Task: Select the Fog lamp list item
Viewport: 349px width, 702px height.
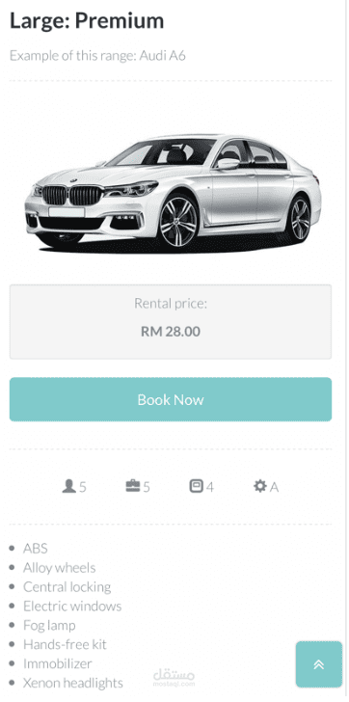Action: (49, 626)
